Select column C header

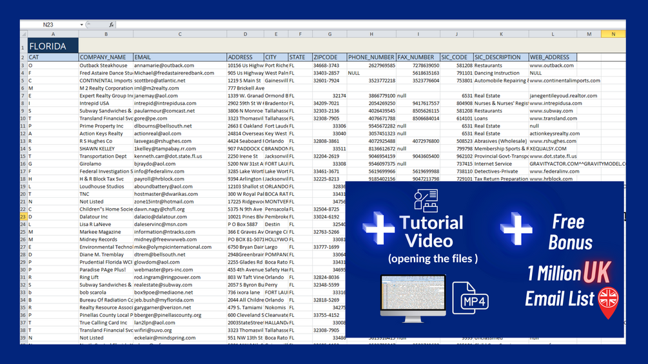[180, 34]
